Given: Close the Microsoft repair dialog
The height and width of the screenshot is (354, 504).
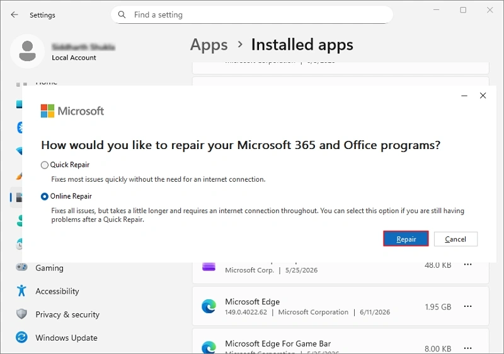Looking at the screenshot, I should (483, 96).
